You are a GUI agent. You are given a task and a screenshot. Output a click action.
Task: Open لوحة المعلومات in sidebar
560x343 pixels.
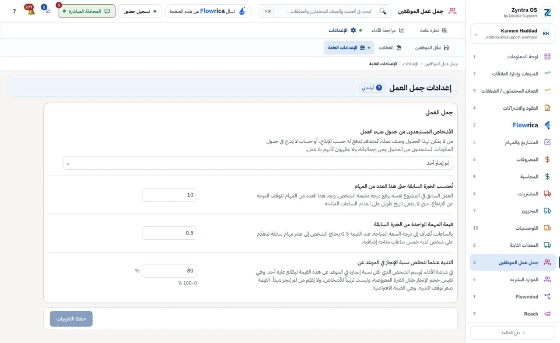click(x=513, y=57)
